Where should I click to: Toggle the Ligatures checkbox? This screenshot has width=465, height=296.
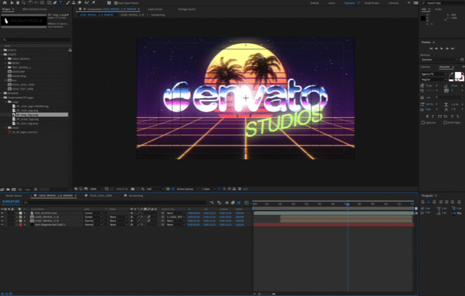click(423, 123)
